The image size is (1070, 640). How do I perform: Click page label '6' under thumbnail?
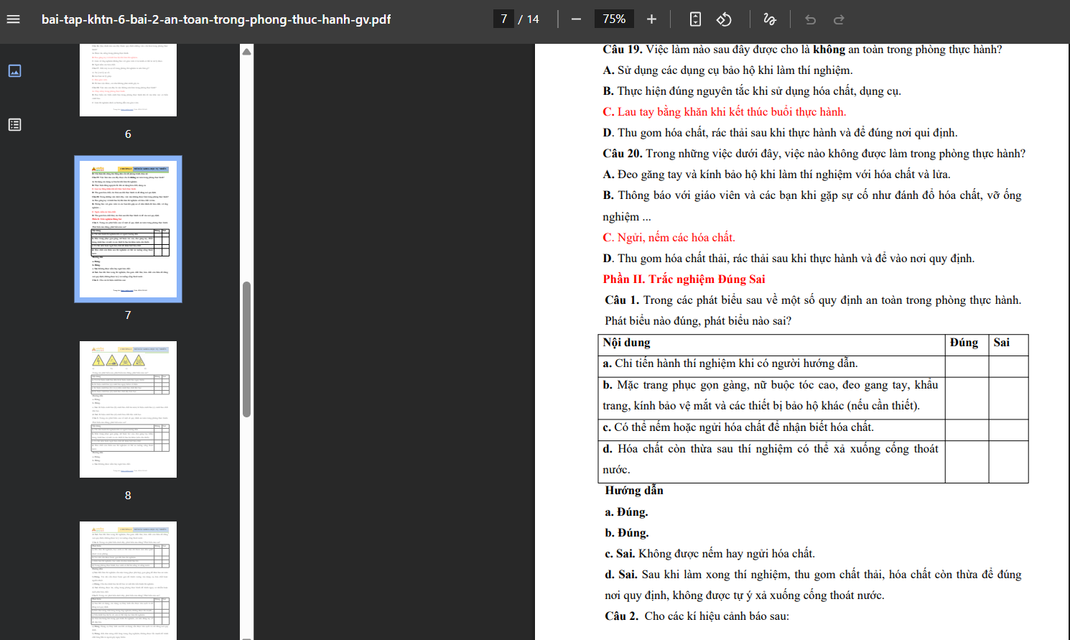(x=128, y=134)
